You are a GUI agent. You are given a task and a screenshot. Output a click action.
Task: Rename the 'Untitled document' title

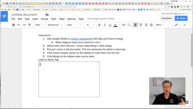tap(24, 15)
